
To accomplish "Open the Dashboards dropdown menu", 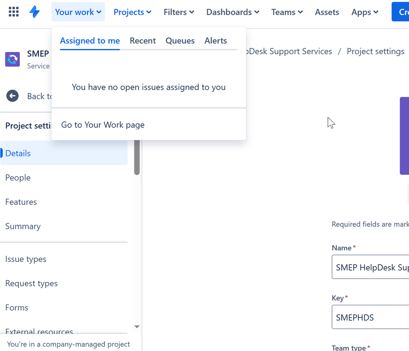I will tap(232, 12).
